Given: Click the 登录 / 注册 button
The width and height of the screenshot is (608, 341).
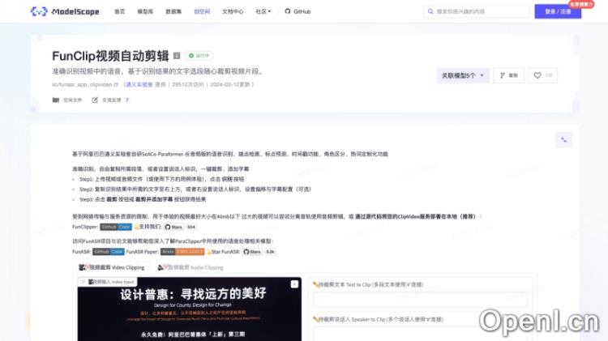Looking at the screenshot, I should pos(557,11).
